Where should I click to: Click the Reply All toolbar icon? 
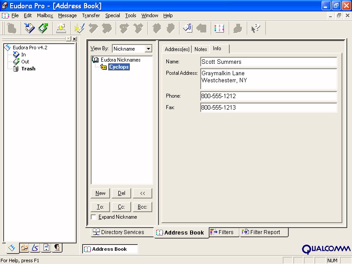[107, 28]
